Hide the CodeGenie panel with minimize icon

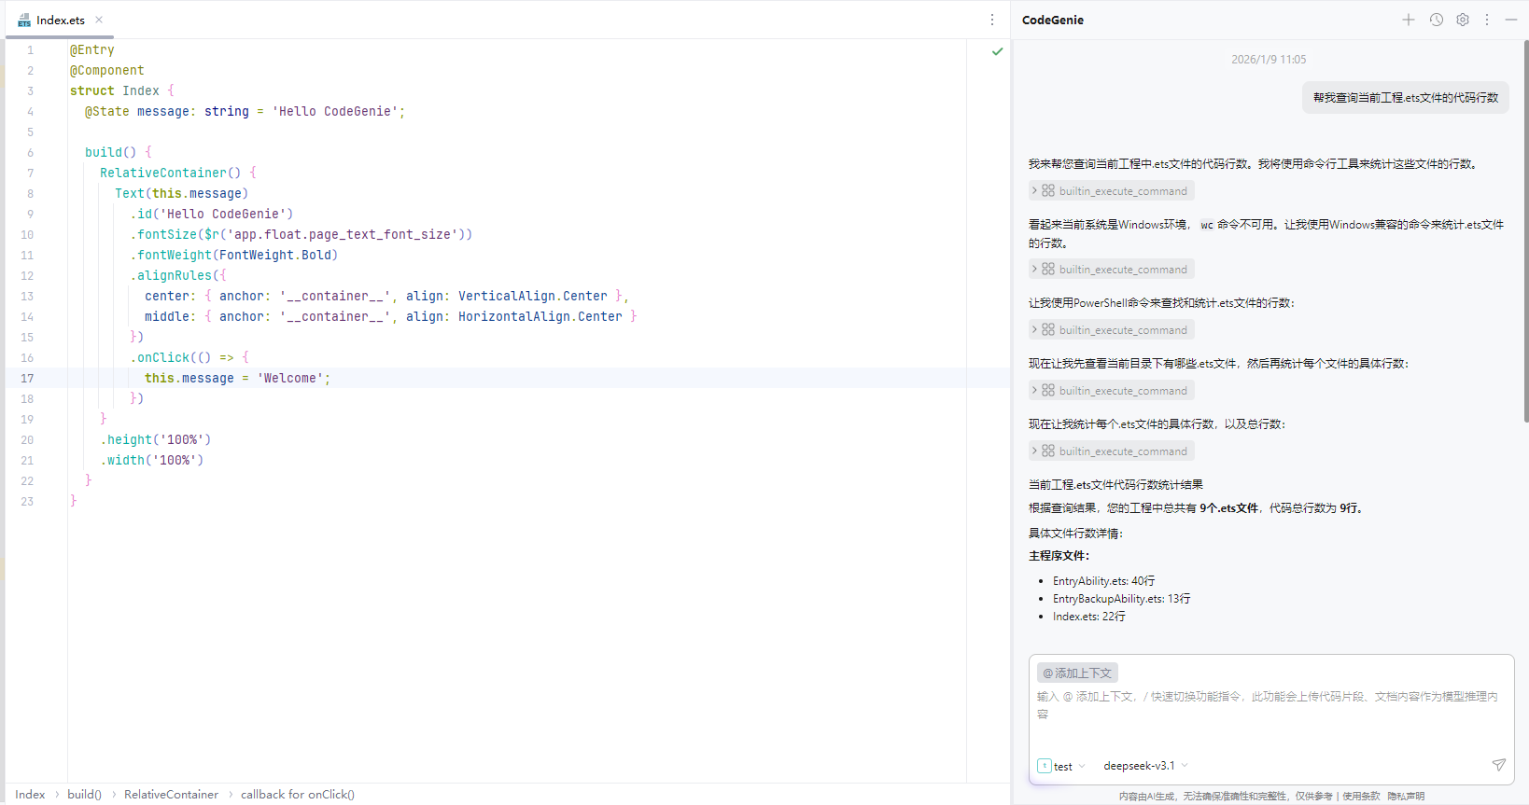(1510, 20)
